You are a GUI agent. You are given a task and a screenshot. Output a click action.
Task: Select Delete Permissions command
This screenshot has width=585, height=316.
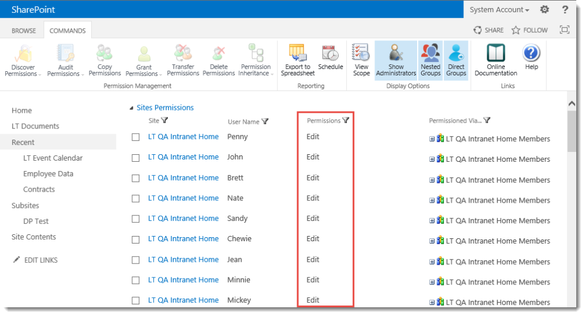click(x=219, y=60)
